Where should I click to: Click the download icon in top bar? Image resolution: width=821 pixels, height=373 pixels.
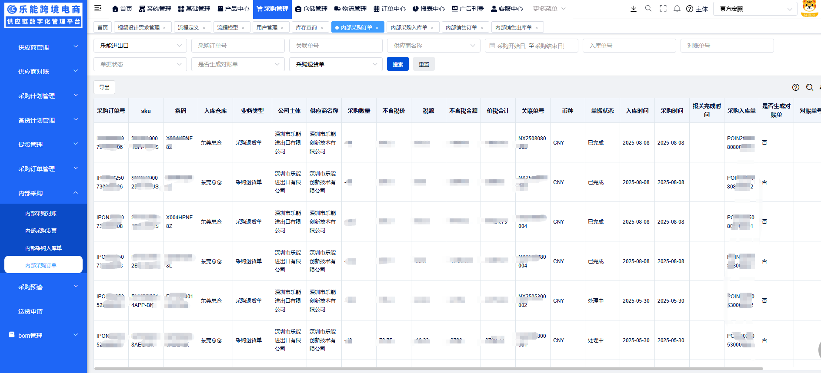(634, 9)
